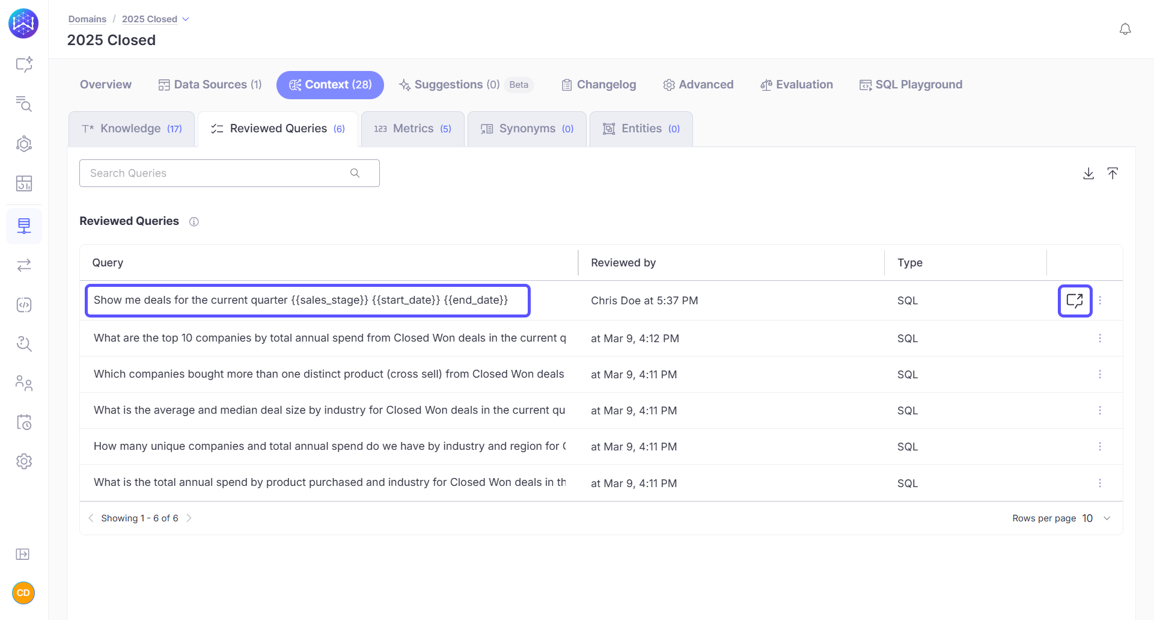Open the users management icon in the sidebar
This screenshot has height=620, width=1154.
click(x=24, y=383)
